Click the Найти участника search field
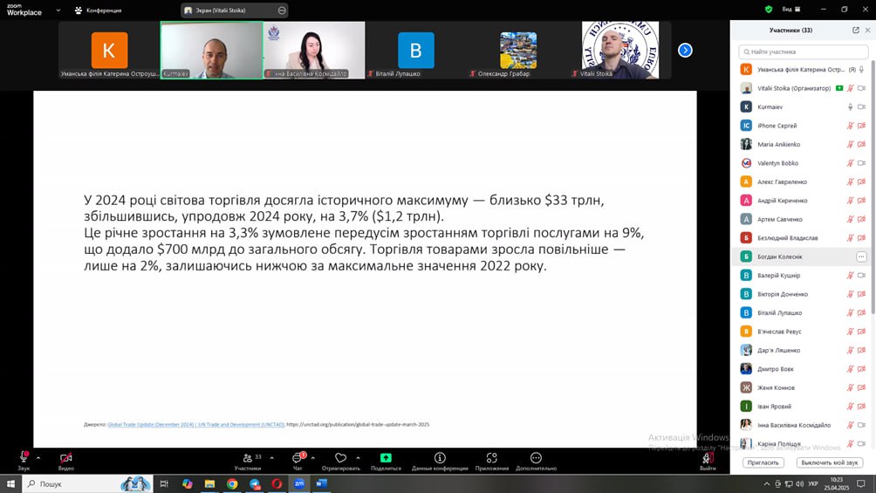876x493 pixels. [803, 51]
